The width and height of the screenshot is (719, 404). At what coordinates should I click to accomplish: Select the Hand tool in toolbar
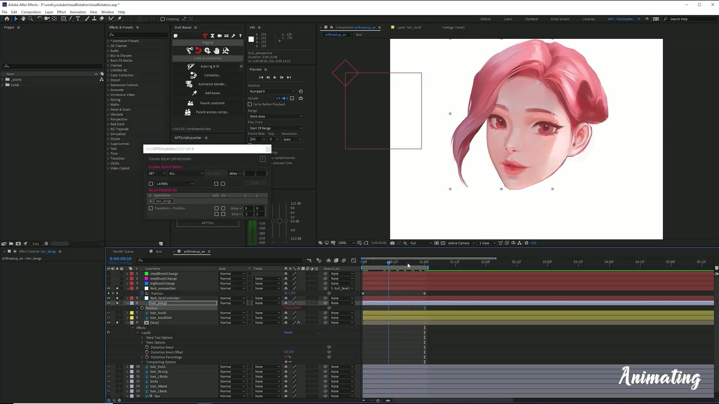[x=23, y=19]
